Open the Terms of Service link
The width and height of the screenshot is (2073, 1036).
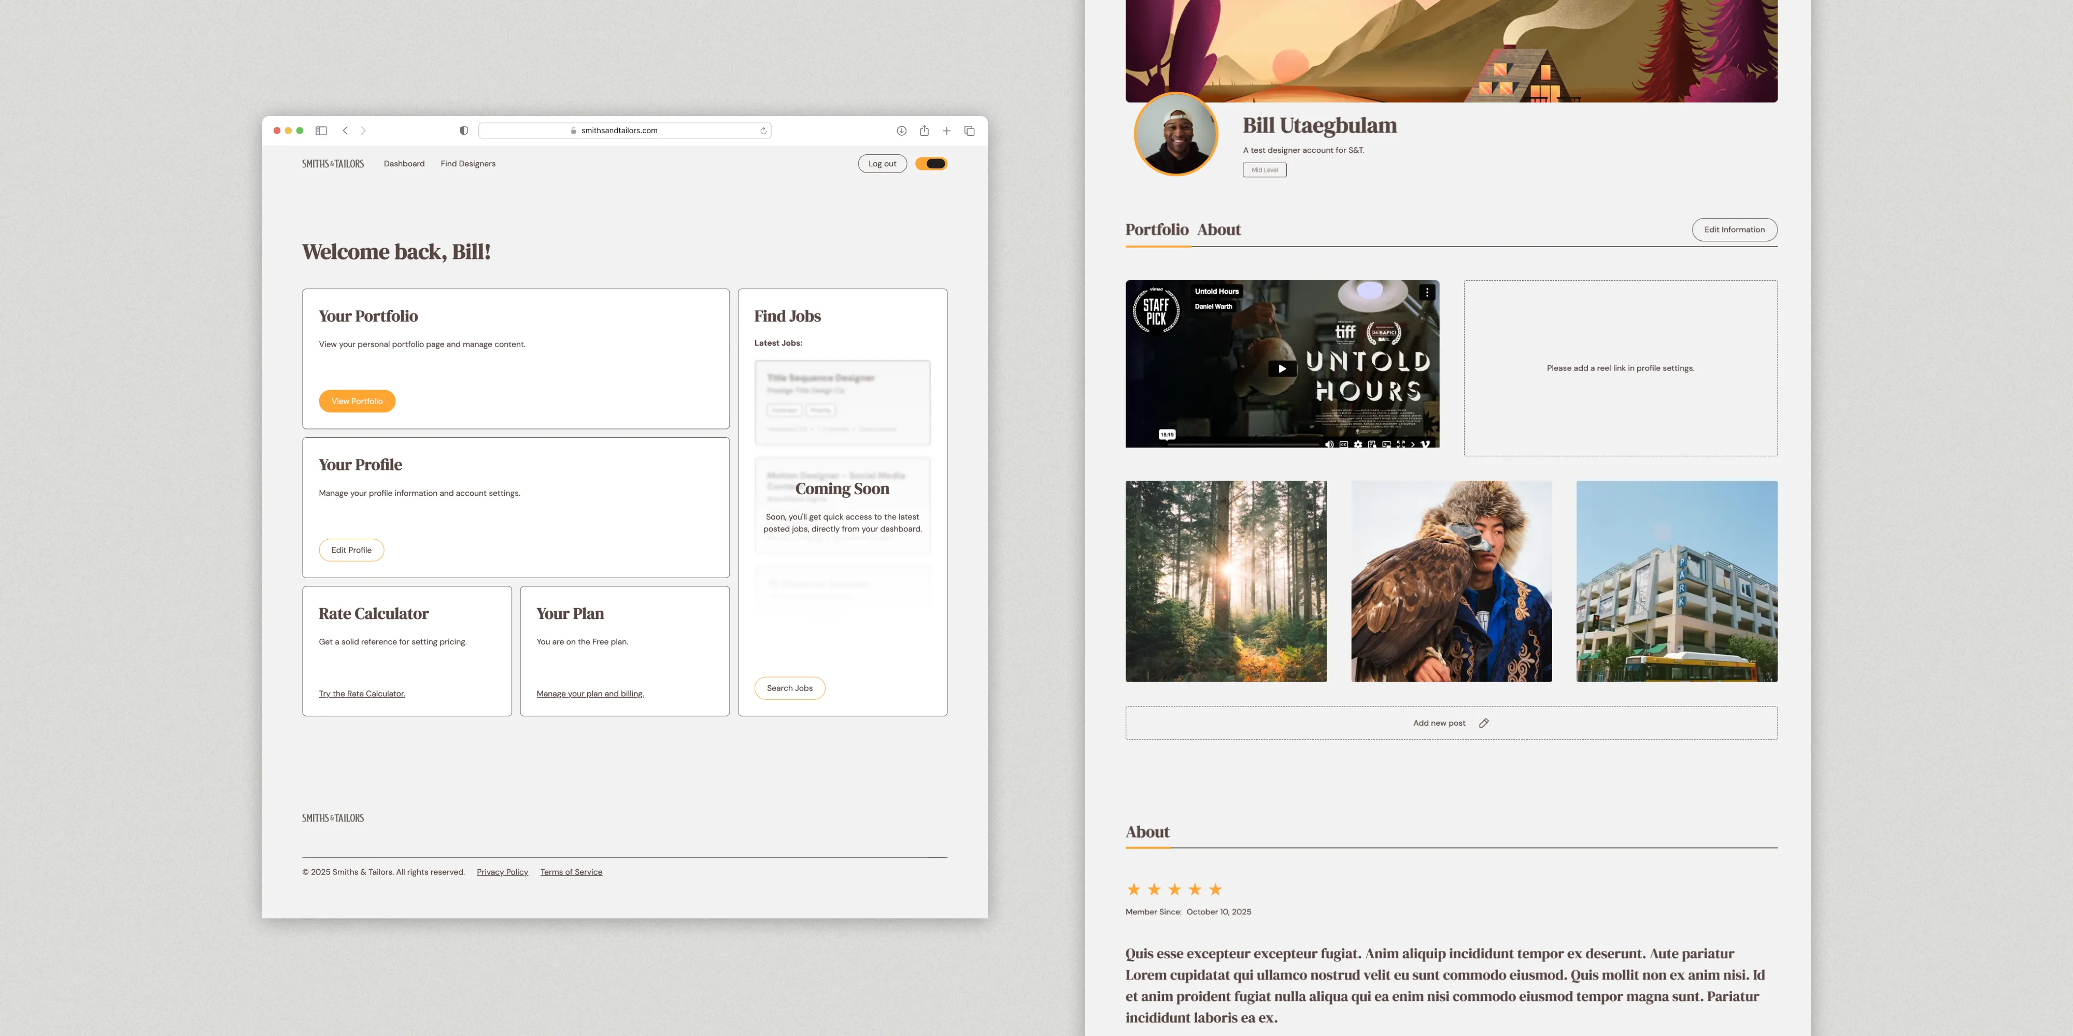click(x=571, y=871)
